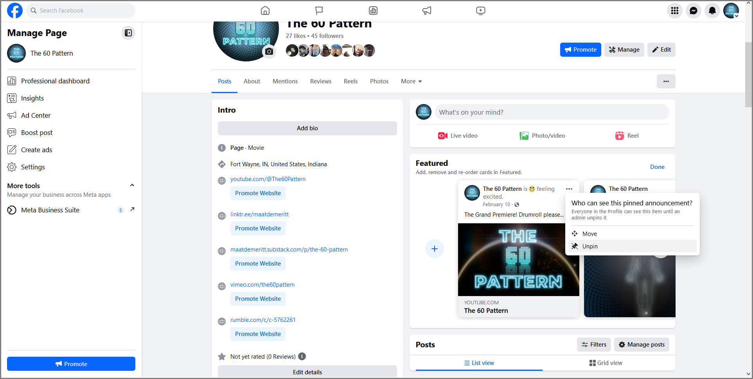Open the vimeo.com/the60pattern link

point(262,285)
